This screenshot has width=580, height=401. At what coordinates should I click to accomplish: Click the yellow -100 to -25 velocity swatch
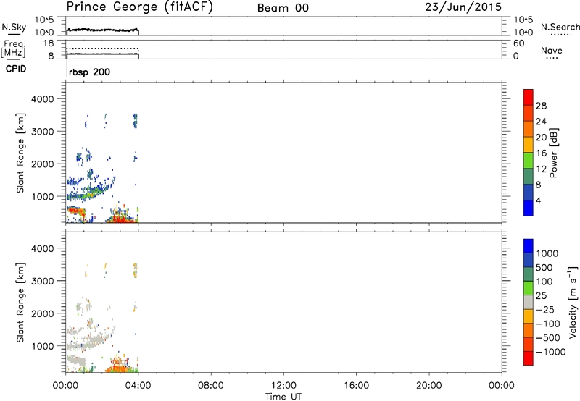(x=529, y=316)
